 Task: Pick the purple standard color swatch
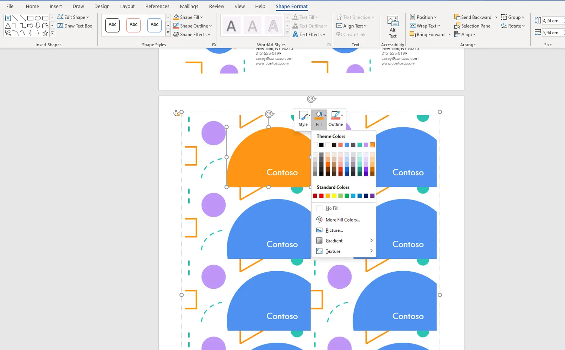click(x=372, y=196)
